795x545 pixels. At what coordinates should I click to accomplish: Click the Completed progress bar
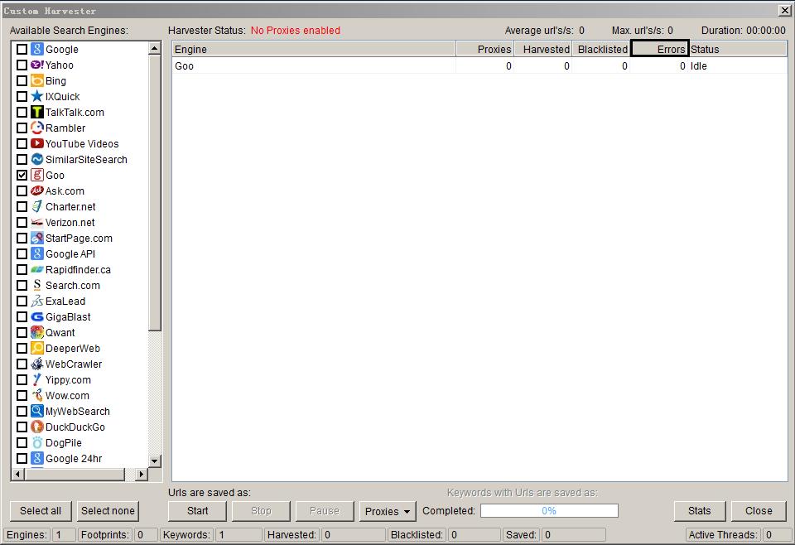pos(549,510)
